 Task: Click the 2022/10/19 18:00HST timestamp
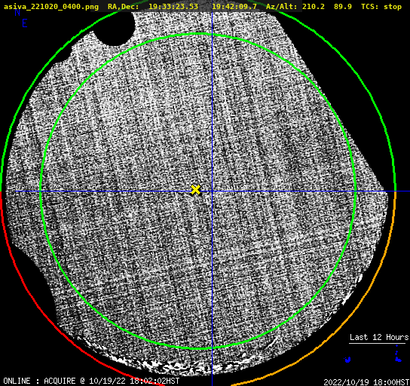366,382
